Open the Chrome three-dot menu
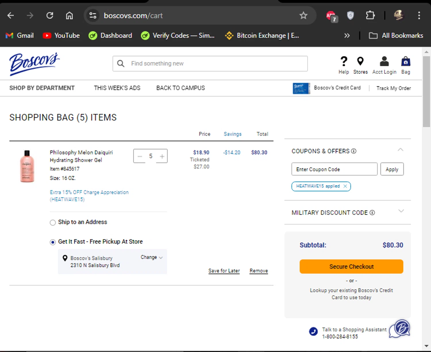 pos(419,15)
